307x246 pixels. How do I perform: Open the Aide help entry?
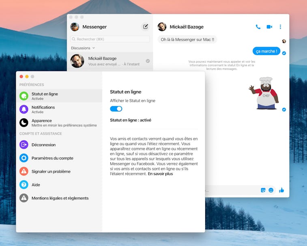(x=36, y=185)
